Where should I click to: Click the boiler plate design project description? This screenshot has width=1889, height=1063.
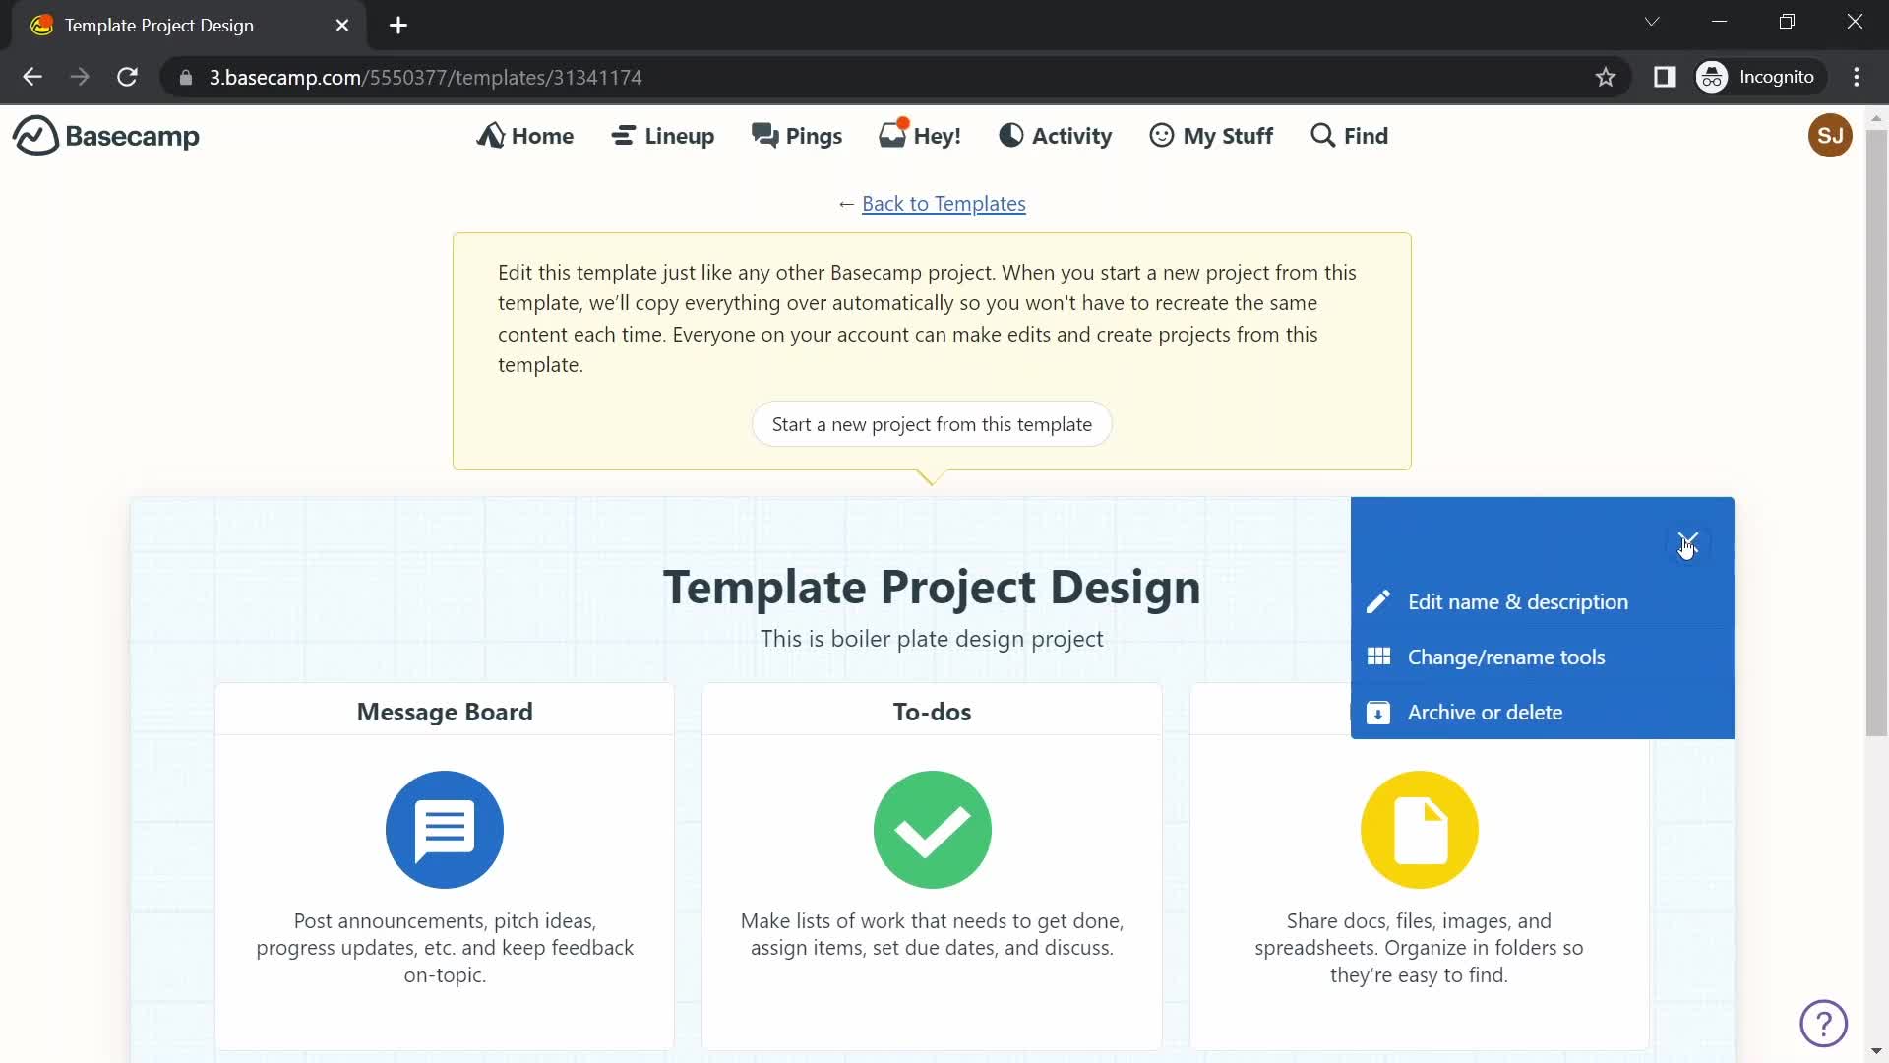pos(932,639)
